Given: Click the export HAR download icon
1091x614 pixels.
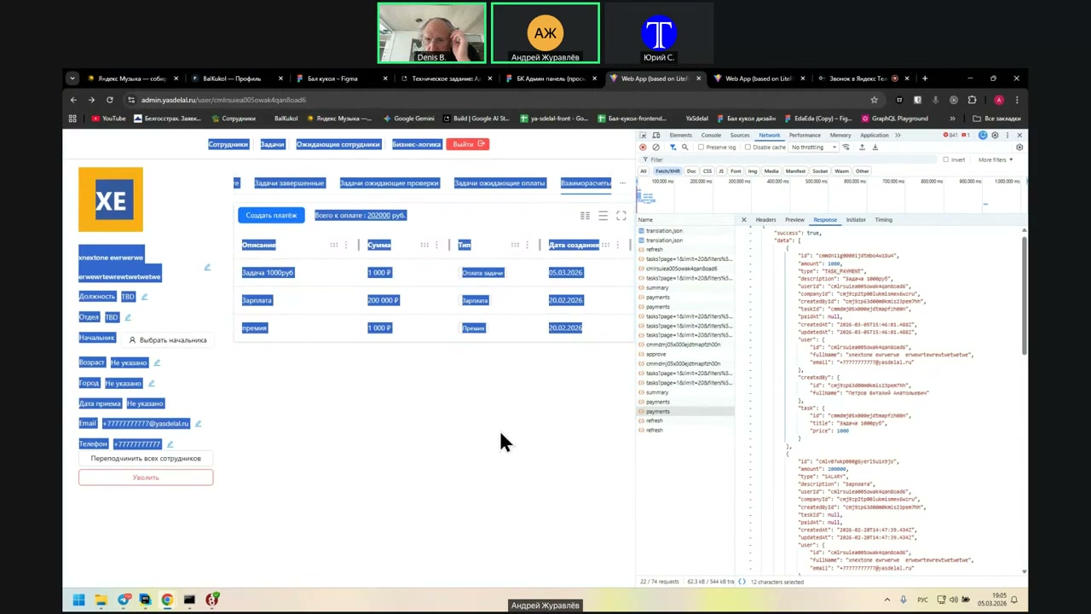Looking at the screenshot, I should pyautogui.click(x=875, y=148).
